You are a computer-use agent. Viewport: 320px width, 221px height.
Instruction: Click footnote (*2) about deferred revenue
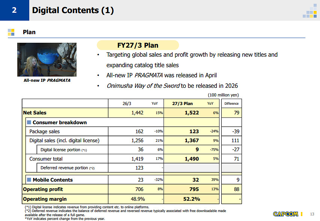pyautogui.click(x=125, y=213)
